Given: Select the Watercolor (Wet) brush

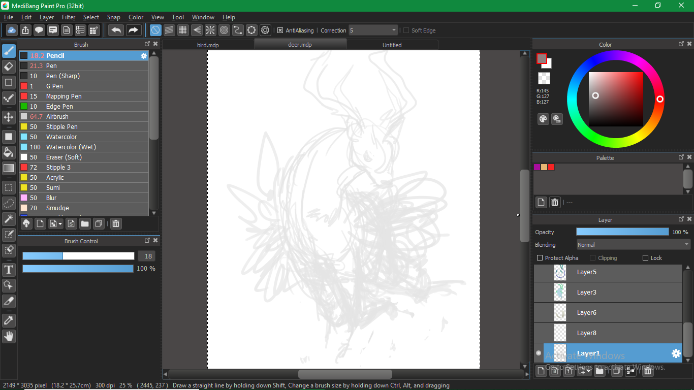Looking at the screenshot, I should point(71,147).
